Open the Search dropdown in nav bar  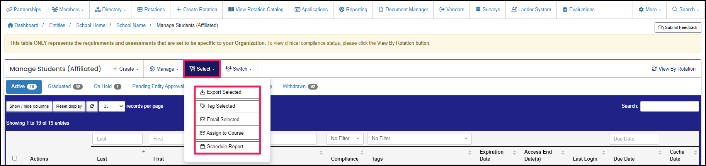(686, 9)
